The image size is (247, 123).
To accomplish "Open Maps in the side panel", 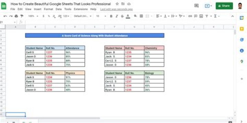I will click(x=242, y=61).
